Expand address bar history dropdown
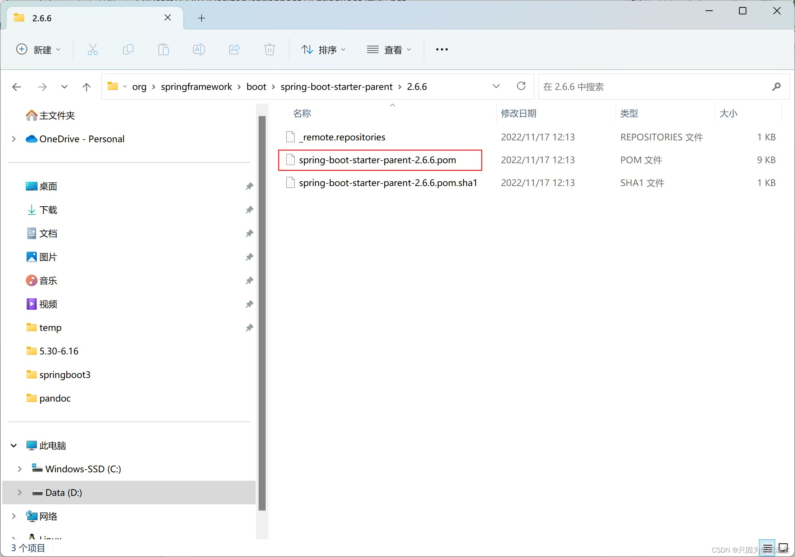This screenshot has width=795, height=557. coord(496,86)
